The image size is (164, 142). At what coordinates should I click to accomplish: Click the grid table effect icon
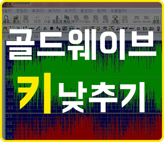click(x=65, y=28)
